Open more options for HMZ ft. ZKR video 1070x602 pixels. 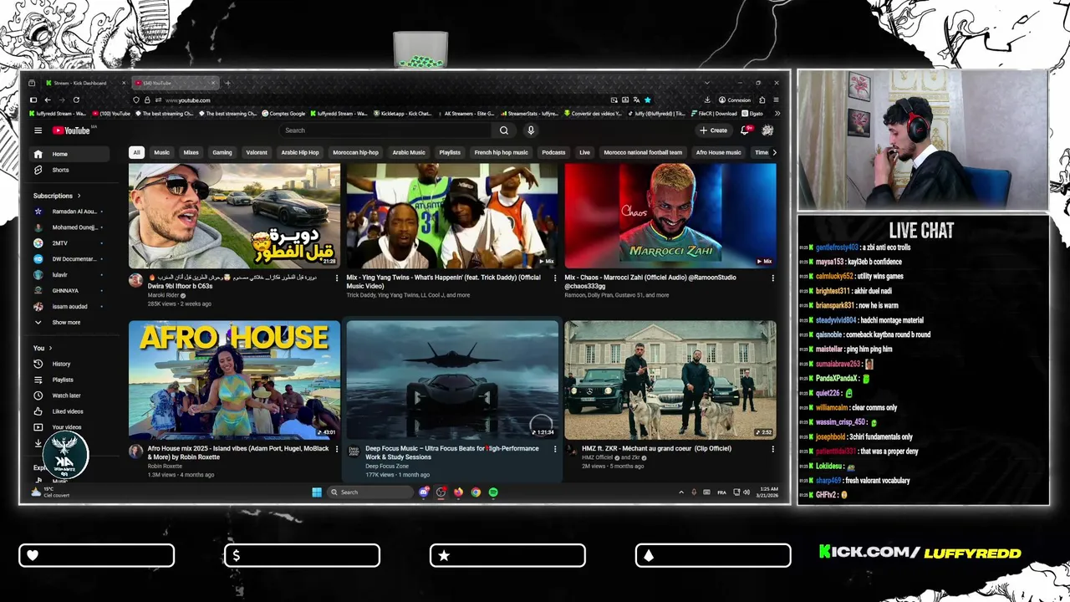(772, 449)
